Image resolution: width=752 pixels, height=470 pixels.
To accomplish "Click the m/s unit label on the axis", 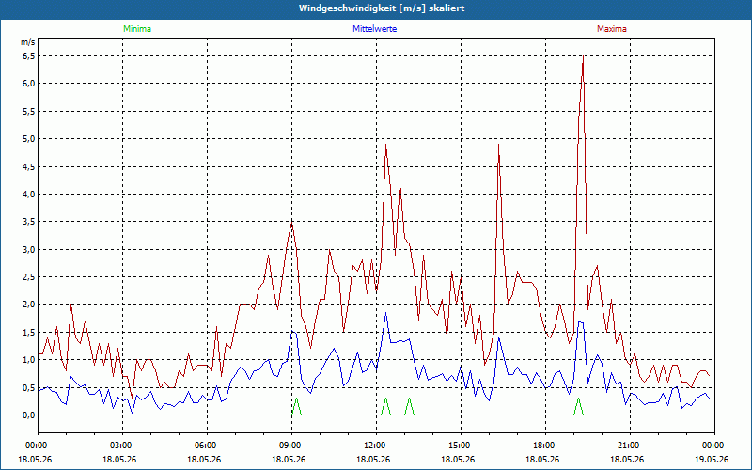I will [x=28, y=42].
